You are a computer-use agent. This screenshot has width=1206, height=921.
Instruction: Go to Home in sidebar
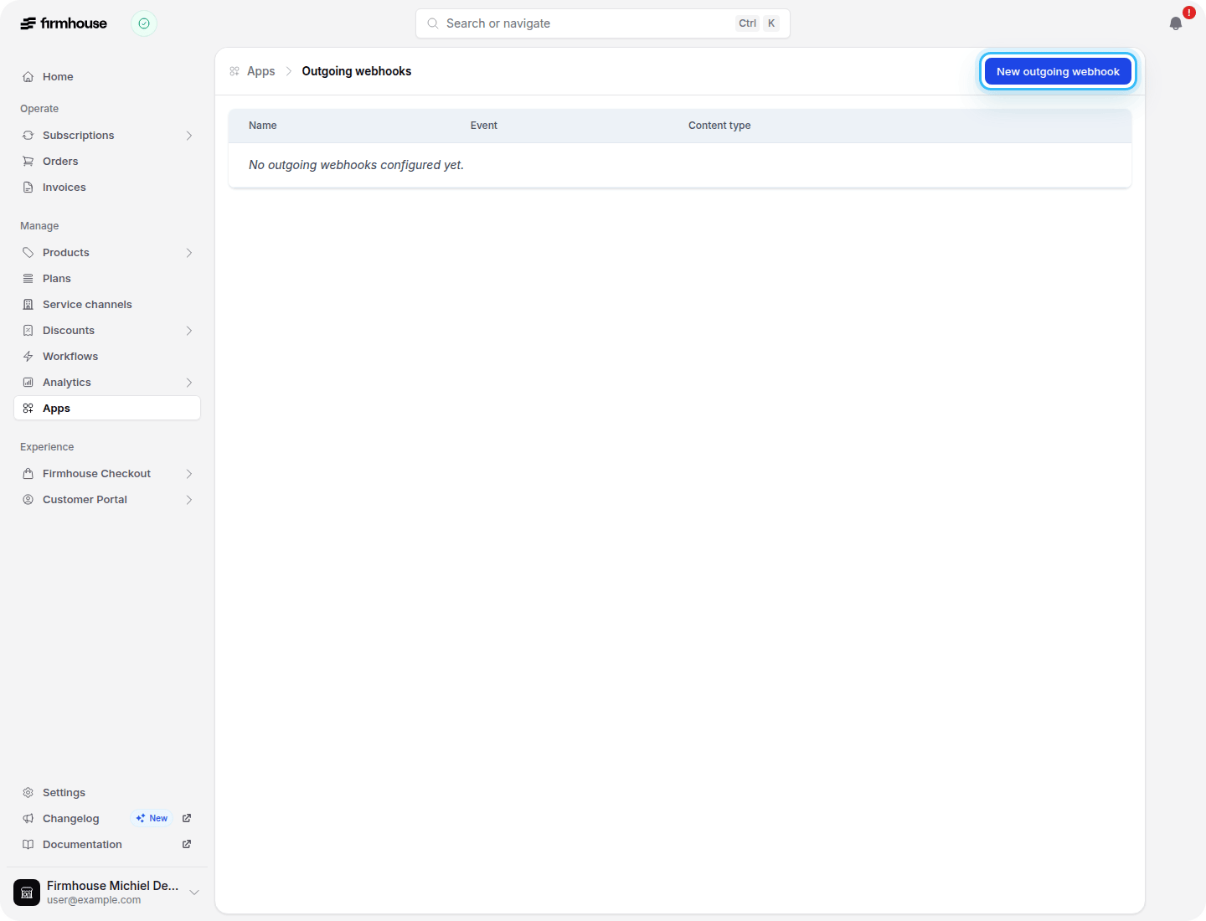tap(107, 76)
